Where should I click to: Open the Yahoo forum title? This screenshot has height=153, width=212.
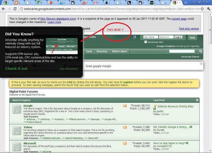pyautogui.click(x=28, y=127)
